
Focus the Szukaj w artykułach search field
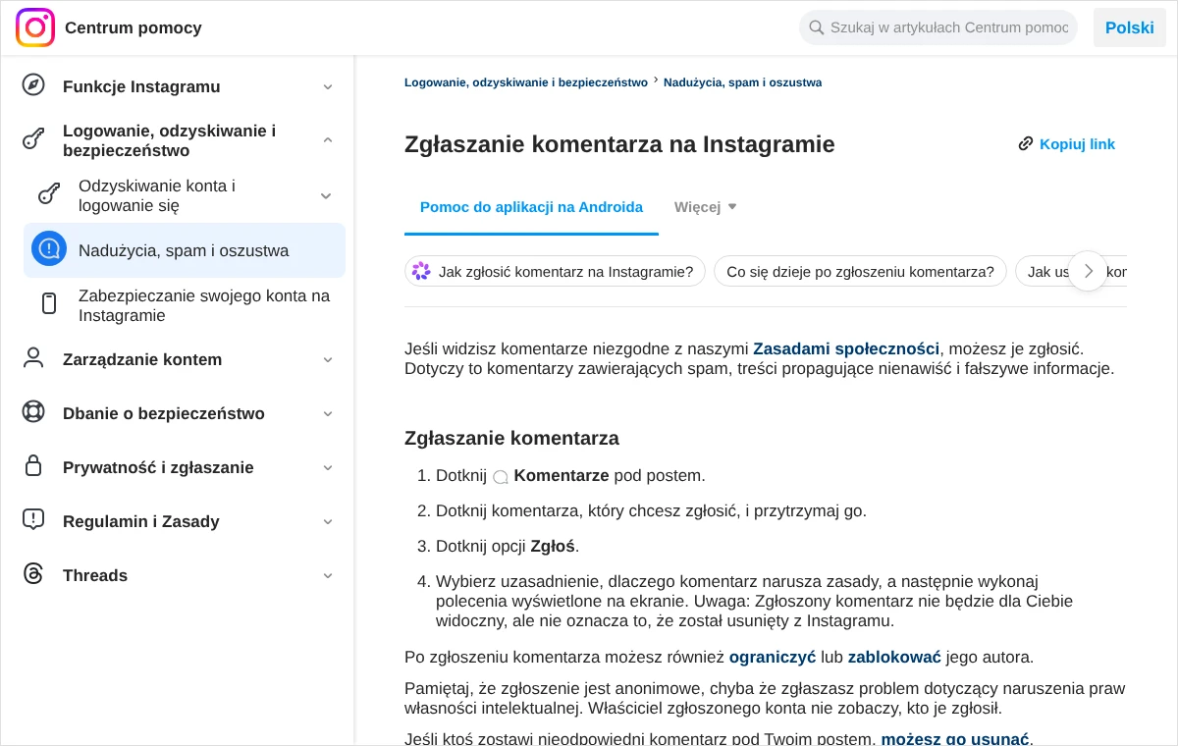(938, 27)
